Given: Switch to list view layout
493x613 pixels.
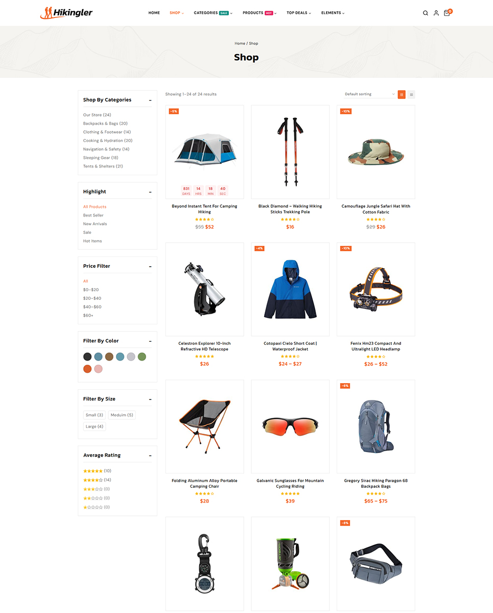Looking at the screenshot, I should coord(411,95).
